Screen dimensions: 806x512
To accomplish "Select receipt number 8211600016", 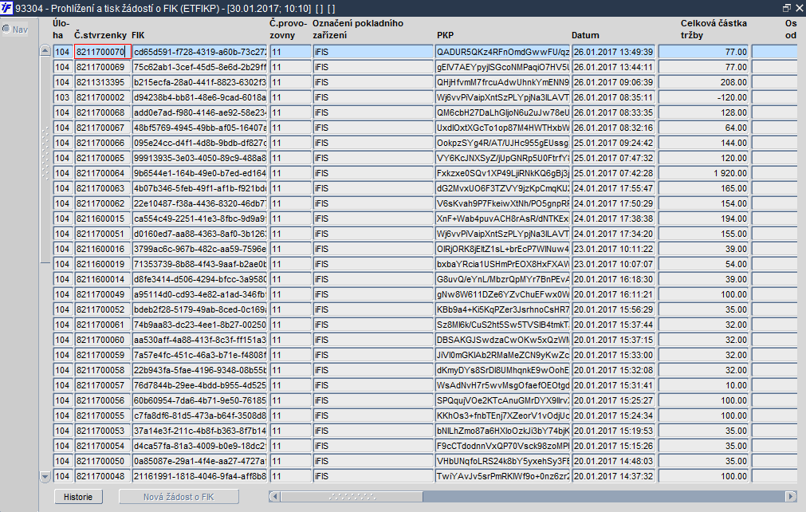I will [103, 249].
